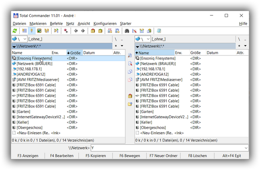Click the edit file pencil icon between panels
Image resolution: width=260 pixels, height=170 pixels.
tap(130, 64)
